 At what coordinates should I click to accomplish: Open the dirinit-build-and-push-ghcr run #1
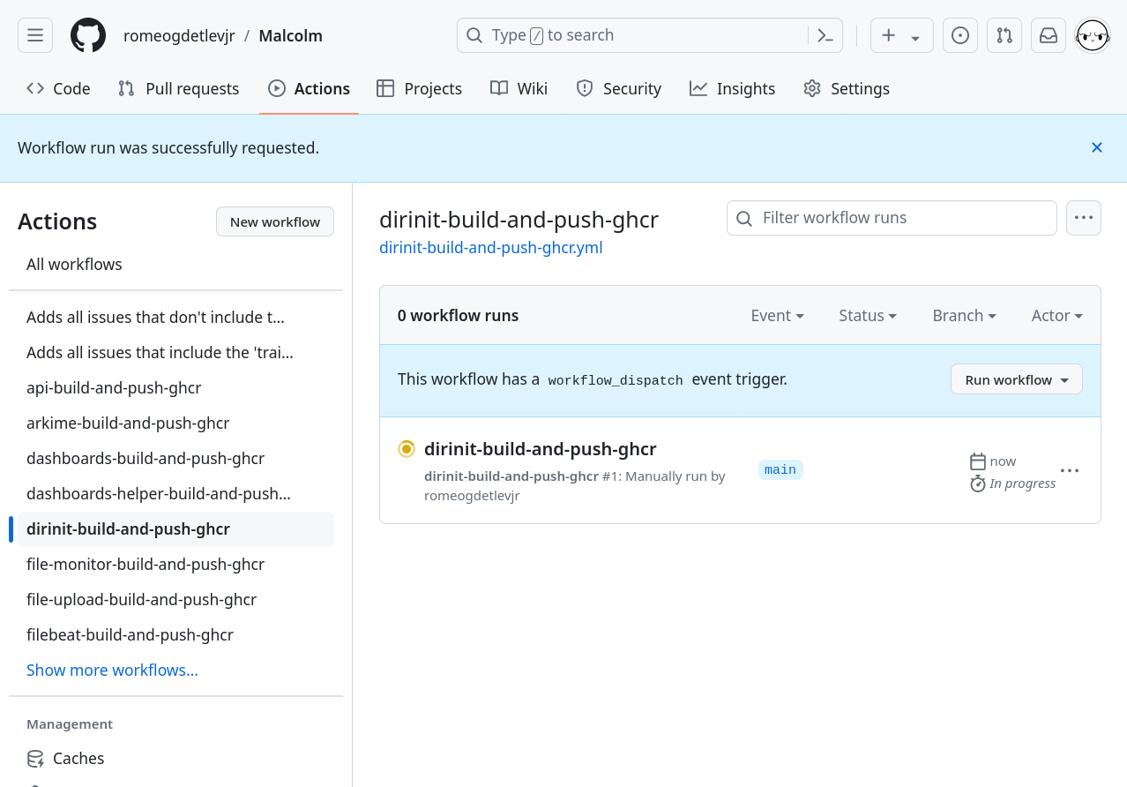(541, 449)
